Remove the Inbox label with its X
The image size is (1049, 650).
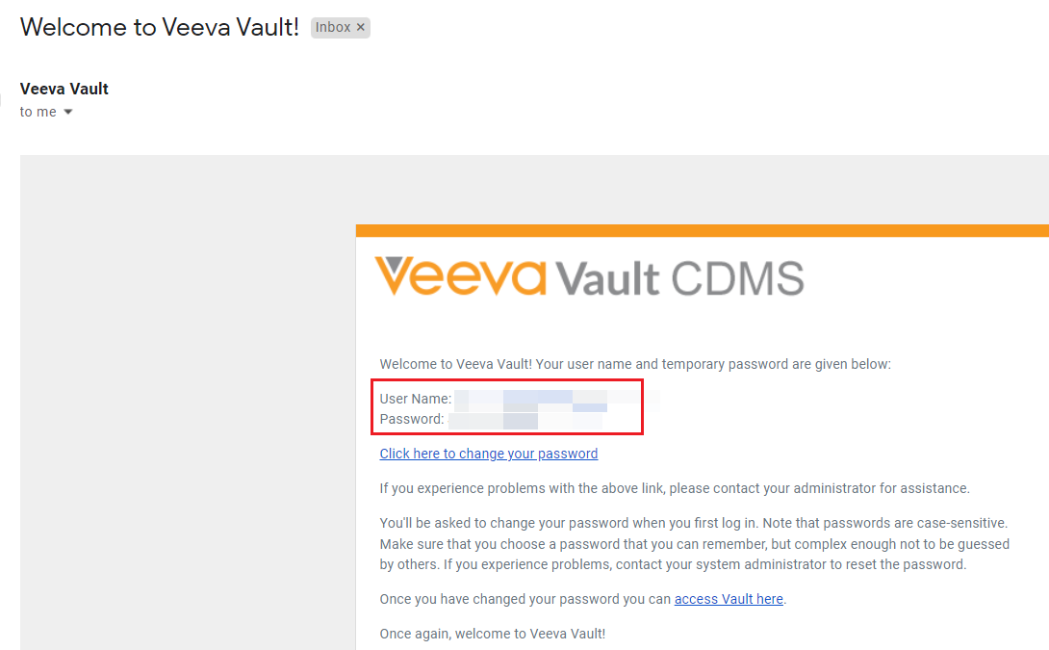tap(361, 28)
